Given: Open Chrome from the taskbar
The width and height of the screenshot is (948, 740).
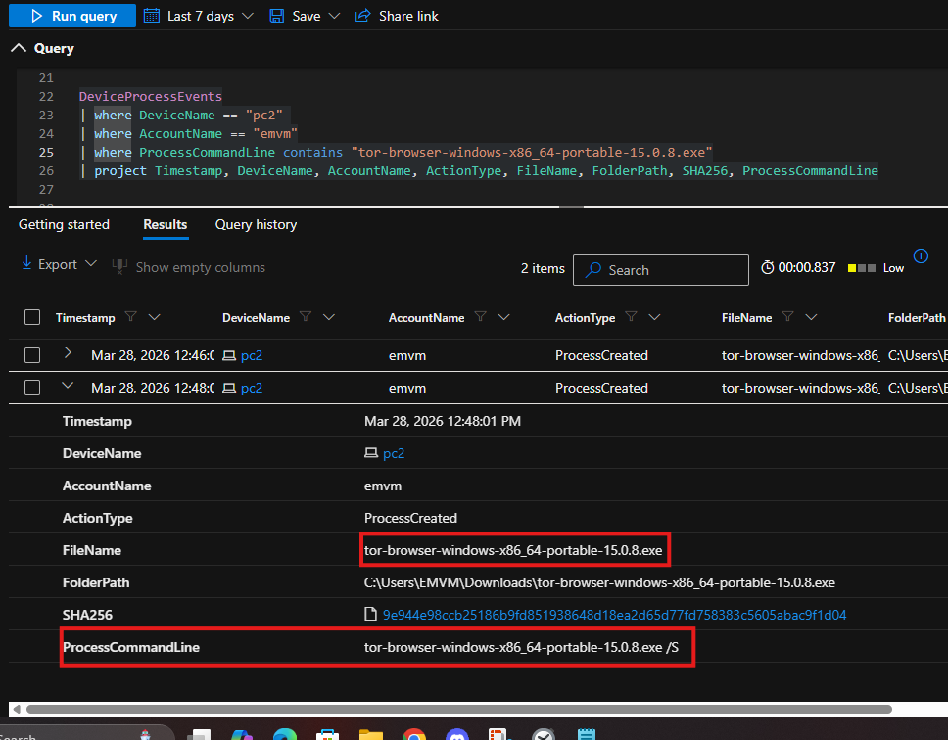Looking at the screenshot, I should click(x=413, y=734).
